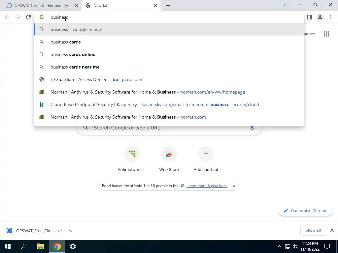Open Google apps grid icon
Viewport: 338px width, 253px height.
point(327,34)
